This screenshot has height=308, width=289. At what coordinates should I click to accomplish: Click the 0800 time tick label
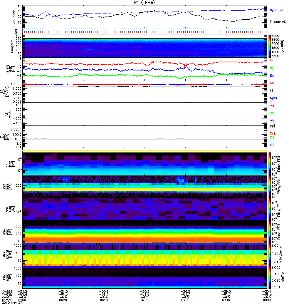pos(267,300)
